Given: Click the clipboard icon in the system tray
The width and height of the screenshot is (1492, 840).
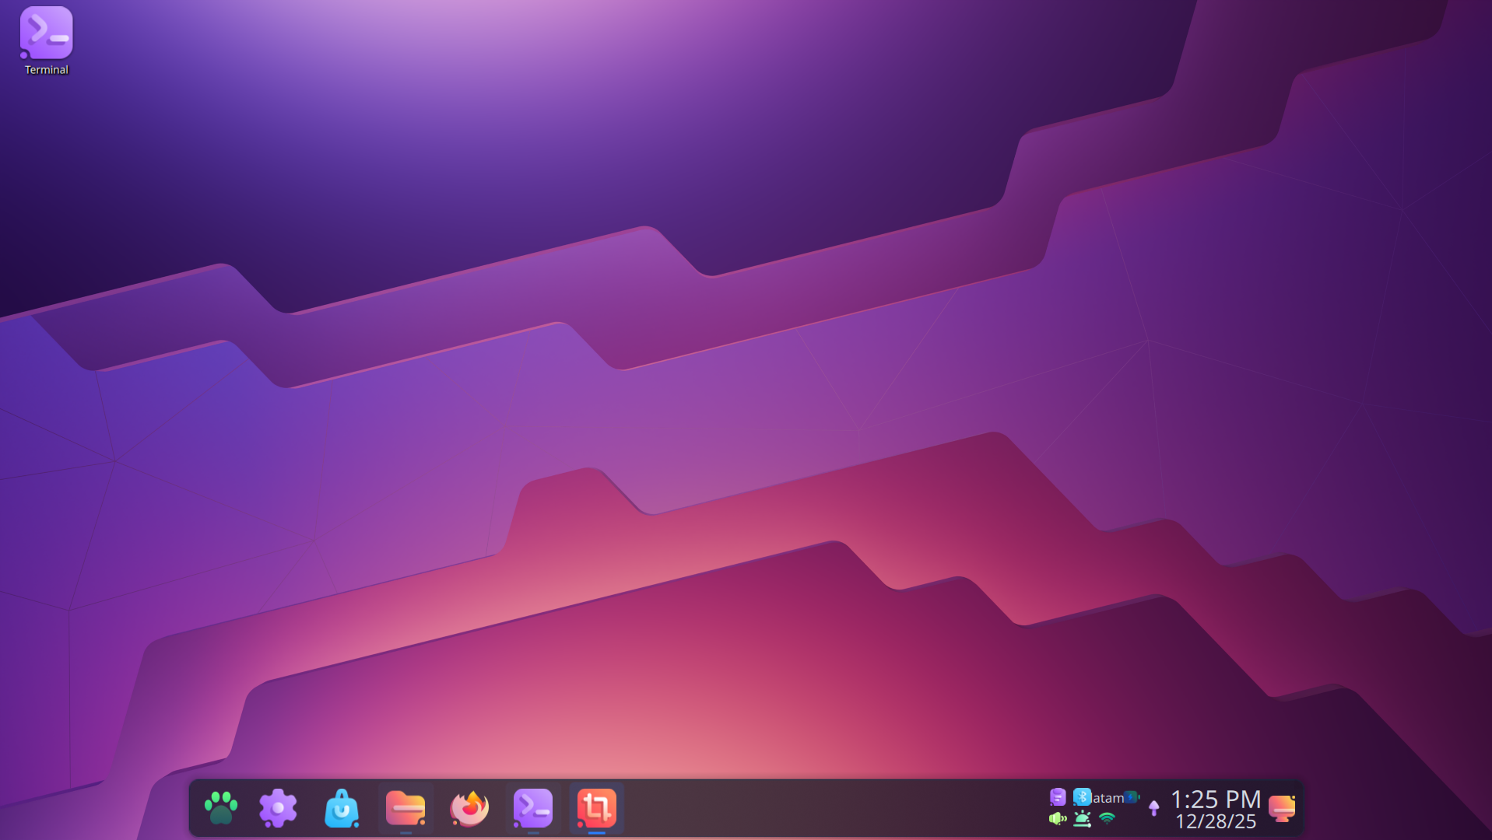Looking at the screenshot, I should point(1058,797).
